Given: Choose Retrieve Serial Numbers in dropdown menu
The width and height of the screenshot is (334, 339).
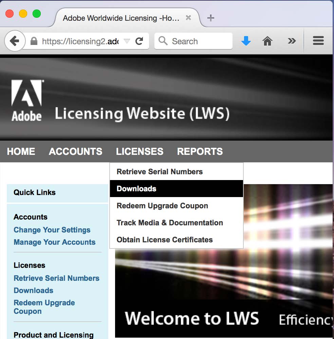Looking at the screenshot, I should pos(177,172).
